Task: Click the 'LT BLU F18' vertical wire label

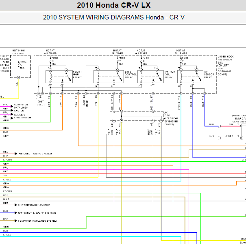Action: coord(179,103)
